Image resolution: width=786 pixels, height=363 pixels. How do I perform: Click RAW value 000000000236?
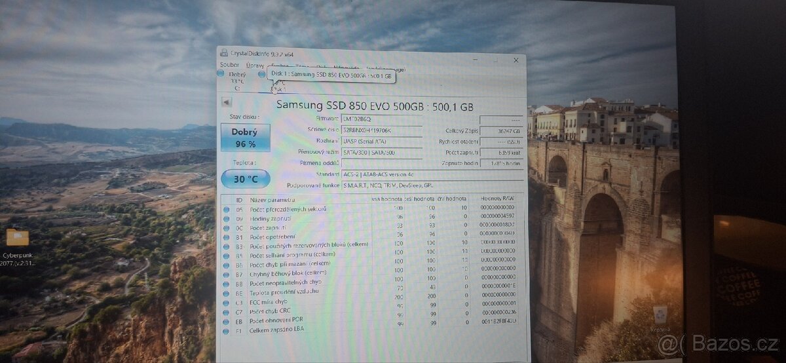pos(498,313)
